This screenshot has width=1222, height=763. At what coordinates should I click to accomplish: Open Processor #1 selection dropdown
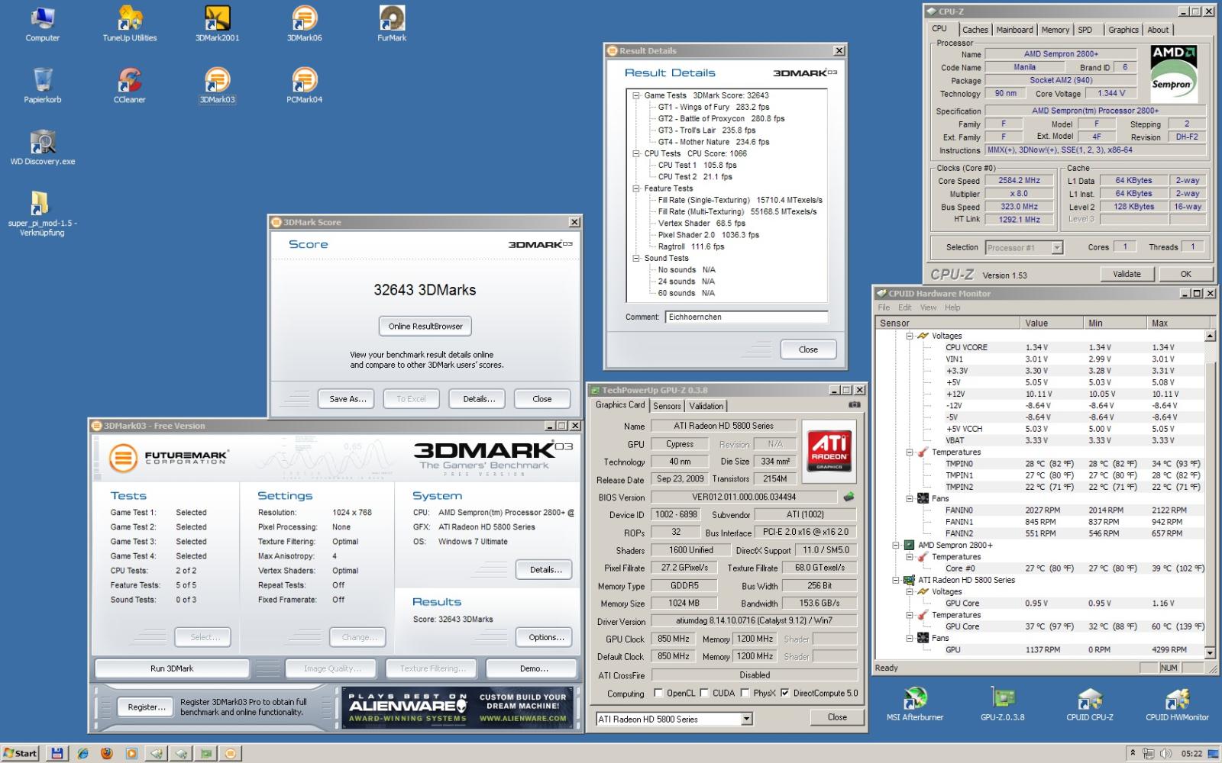[x=1057, y=247]
